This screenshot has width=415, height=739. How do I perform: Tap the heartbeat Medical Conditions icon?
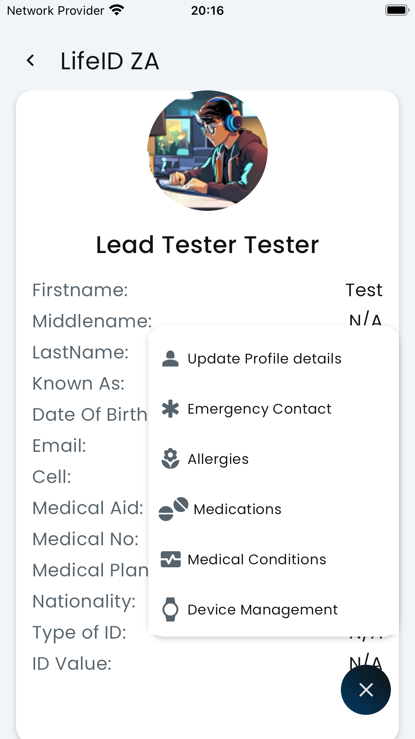[x=170, y=559]
